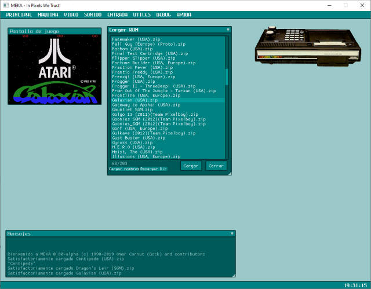Click the Mensajes window resize grip
Viewport: 371px width, 289px height.
coord(234,275)
